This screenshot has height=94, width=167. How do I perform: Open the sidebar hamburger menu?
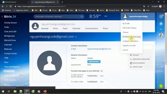(x=2, y=16)
